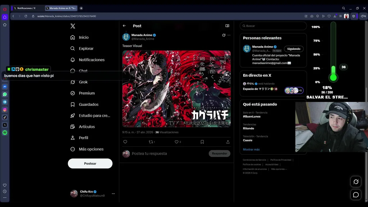
Task: Reload the page
Action: 26,16
